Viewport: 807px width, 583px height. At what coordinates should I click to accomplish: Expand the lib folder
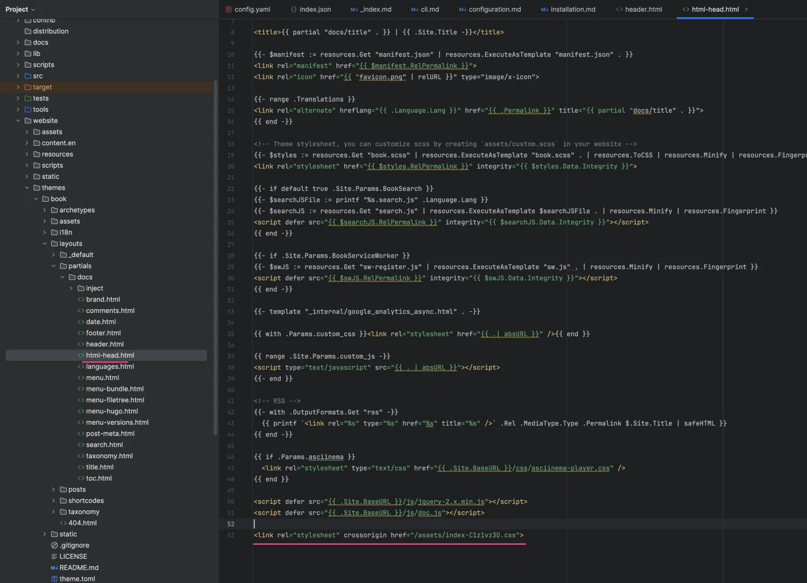(x=18, y=54)
